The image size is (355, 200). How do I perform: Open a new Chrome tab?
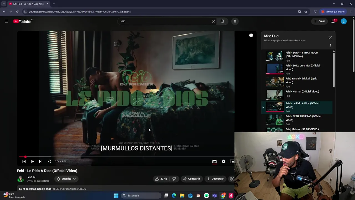pos(54,4)
